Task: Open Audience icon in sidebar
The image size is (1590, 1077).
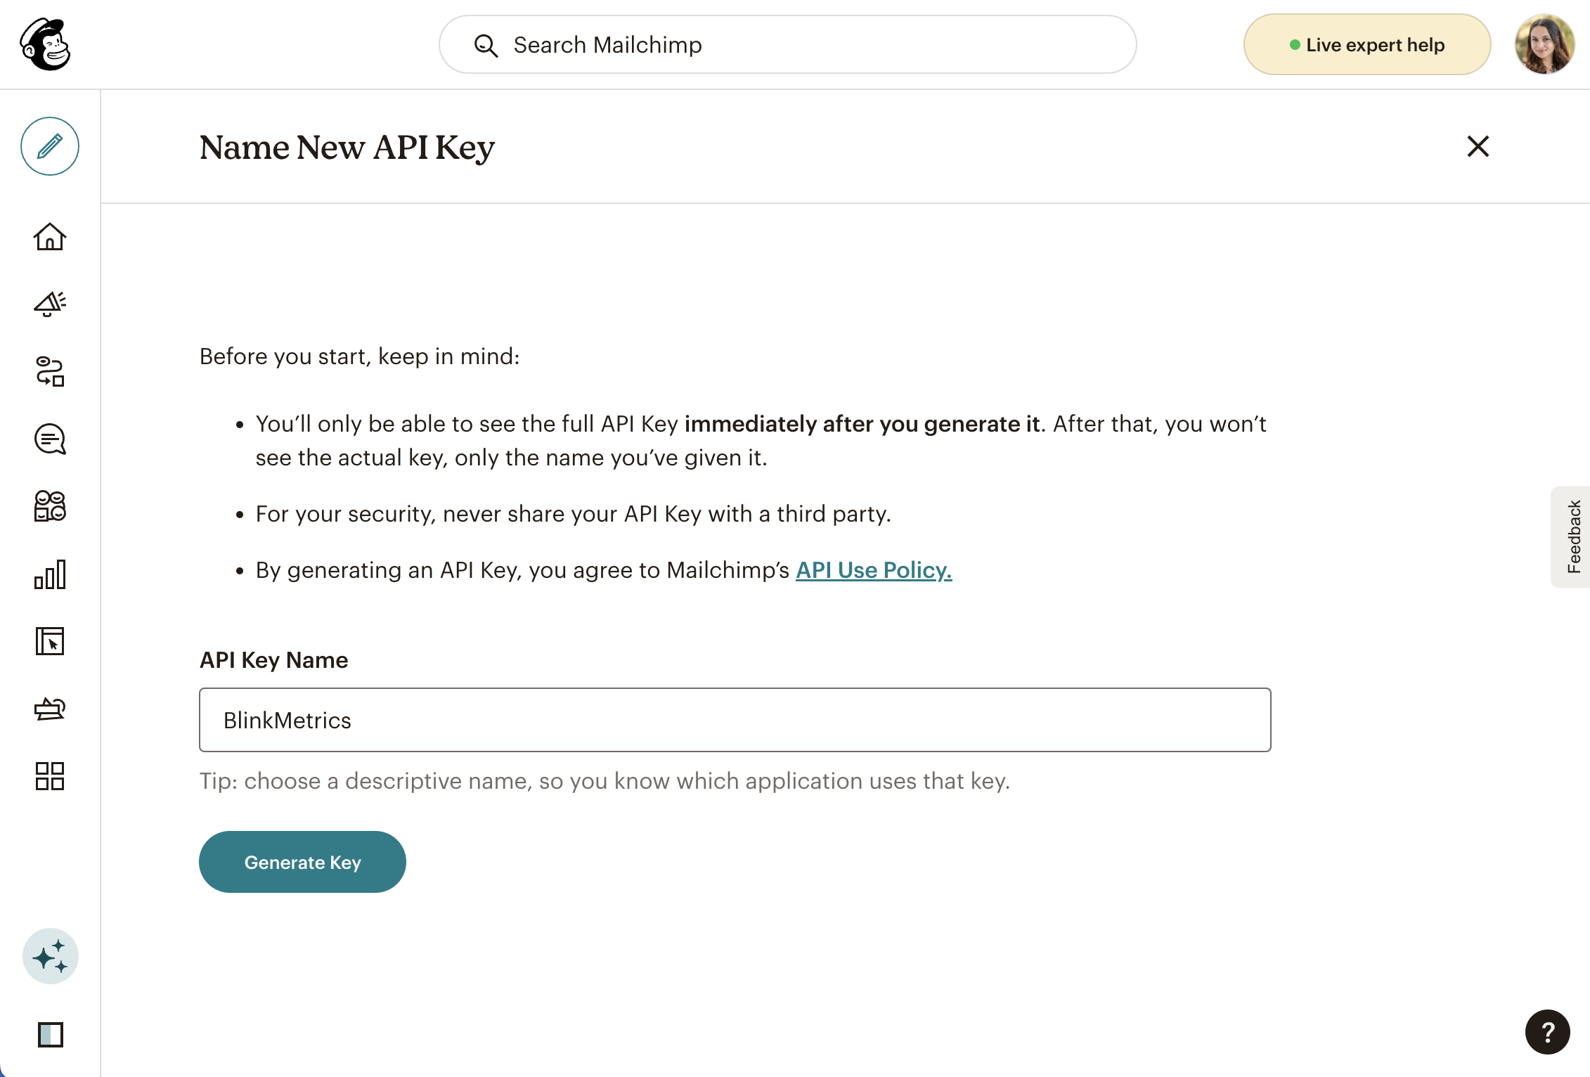Action: click(49, 506)
